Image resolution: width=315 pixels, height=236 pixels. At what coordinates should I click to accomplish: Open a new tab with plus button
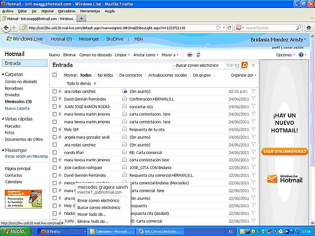coord(81,19)
